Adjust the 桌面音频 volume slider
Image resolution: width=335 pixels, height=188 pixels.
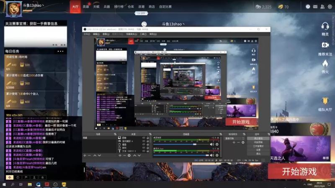click(181, 144)
